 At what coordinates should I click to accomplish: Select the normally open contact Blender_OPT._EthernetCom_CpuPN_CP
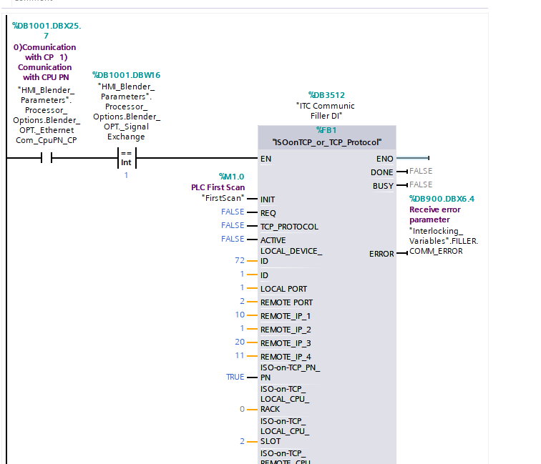coord(47,158)
